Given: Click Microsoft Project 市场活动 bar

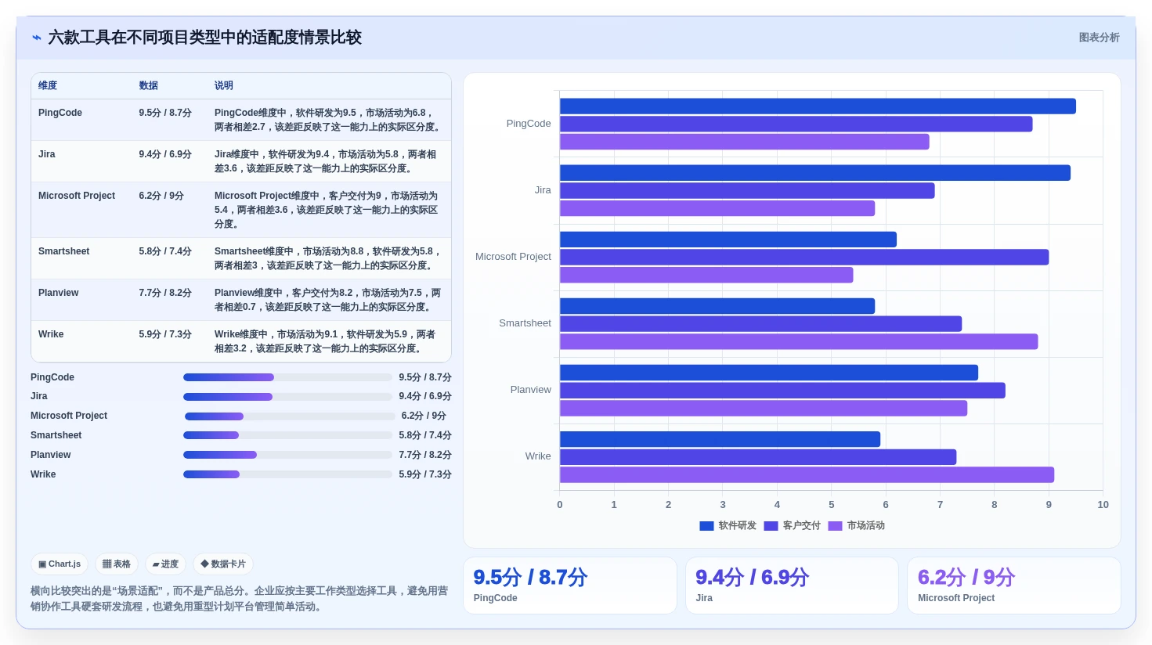Looking at the screenshot, I should pyautogui.click(x=706, y=275).
